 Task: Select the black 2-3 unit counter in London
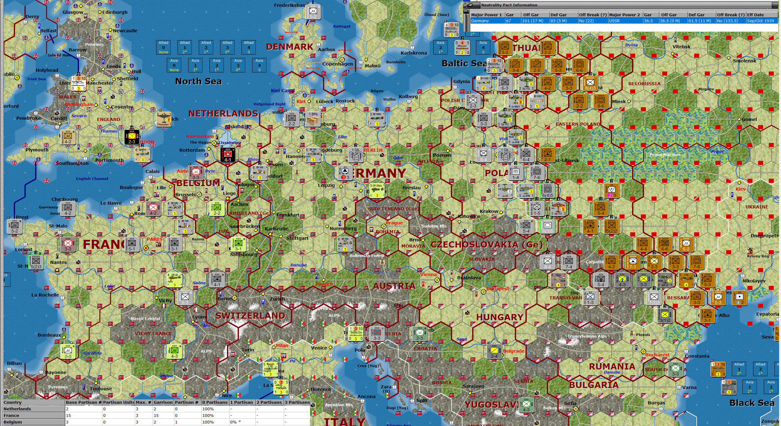click(x=132, y=137)
